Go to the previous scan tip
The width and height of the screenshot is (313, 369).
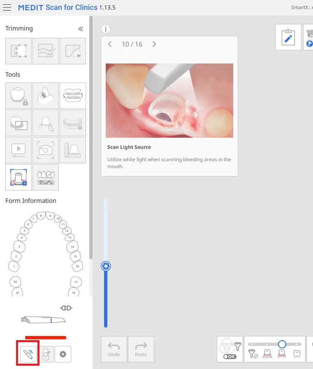click(110, 45)
